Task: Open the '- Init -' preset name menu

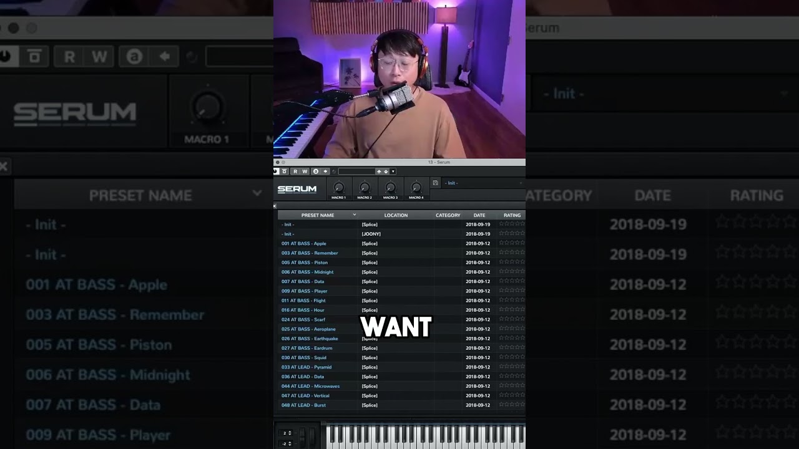Action: pyautogui.click(x=484, y=183)
